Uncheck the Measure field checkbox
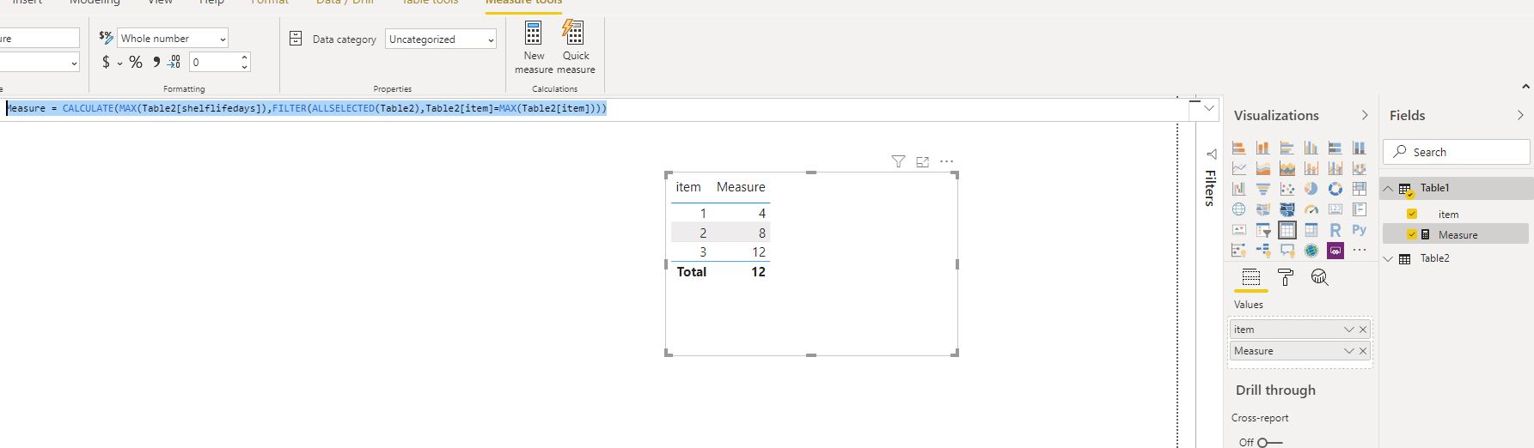 click(x=1412, y=234)
